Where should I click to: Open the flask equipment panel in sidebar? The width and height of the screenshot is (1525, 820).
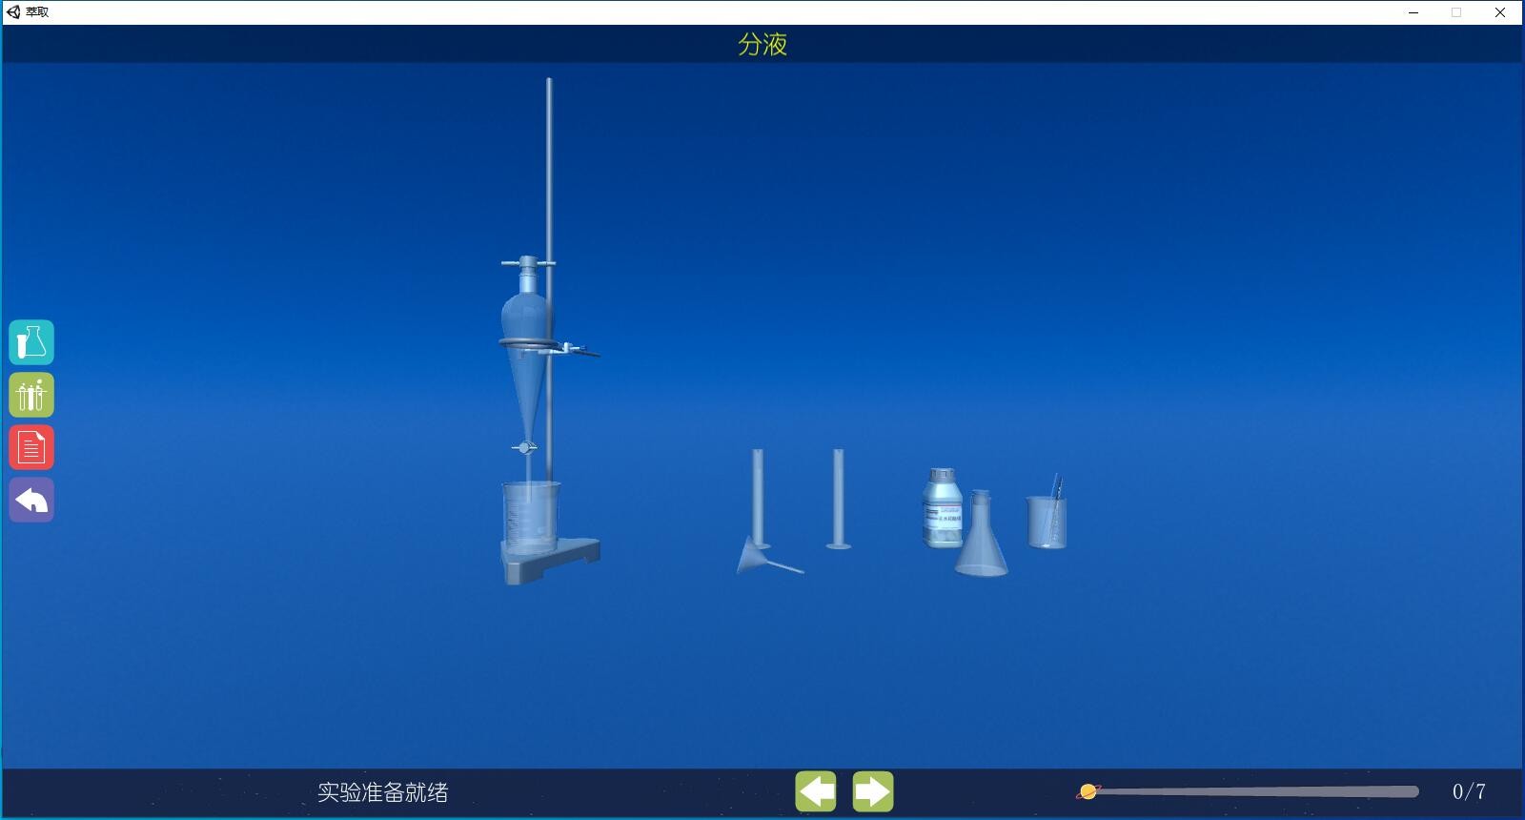coord(31,342)
